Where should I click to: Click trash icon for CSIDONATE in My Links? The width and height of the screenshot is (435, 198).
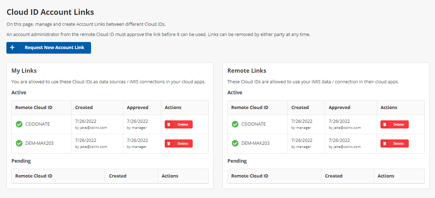169,125
